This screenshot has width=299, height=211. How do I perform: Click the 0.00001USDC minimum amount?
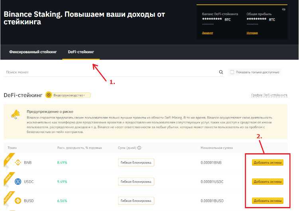(x=212, y=182)
